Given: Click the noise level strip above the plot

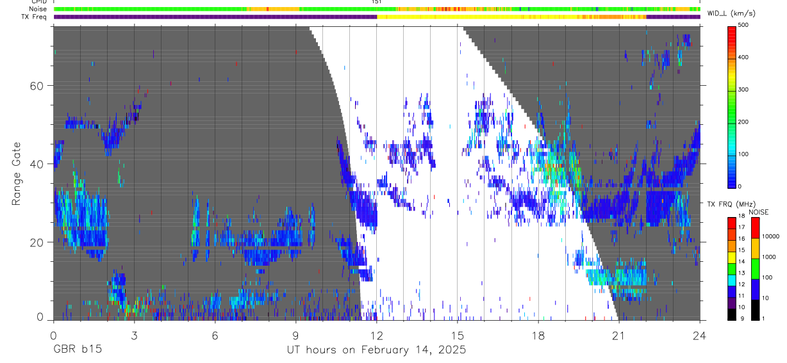Looking at the screenshot, I should (x=377, y=10).
